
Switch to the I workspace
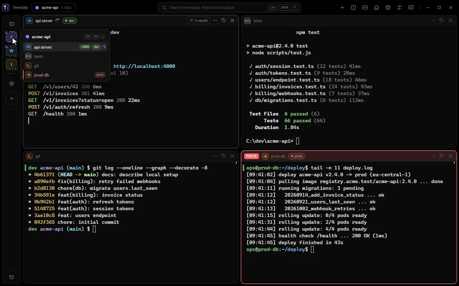(x=11, y=64)
